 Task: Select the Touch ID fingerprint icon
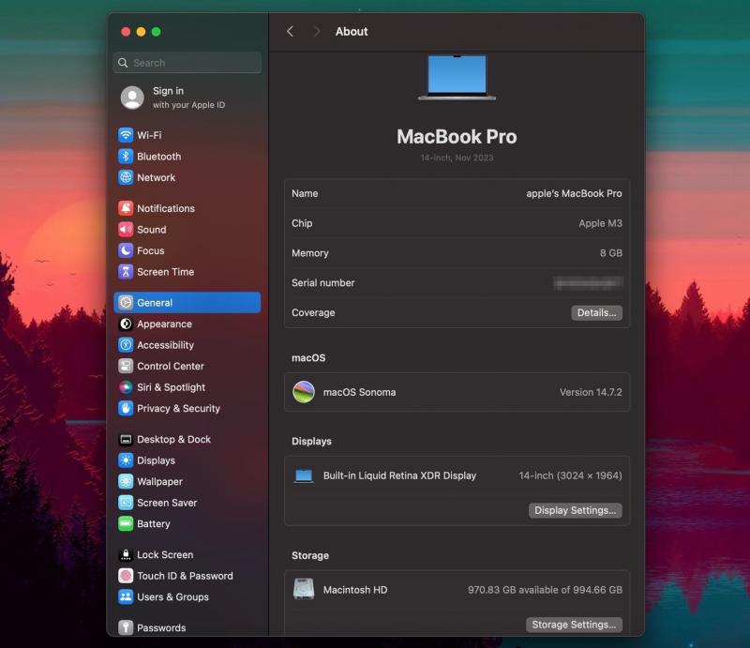coord(126,575)
